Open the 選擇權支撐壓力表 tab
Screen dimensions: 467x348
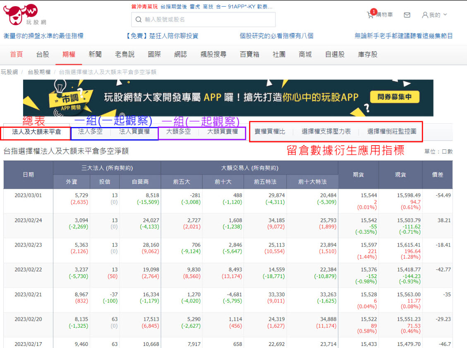[x=327, y=131]
